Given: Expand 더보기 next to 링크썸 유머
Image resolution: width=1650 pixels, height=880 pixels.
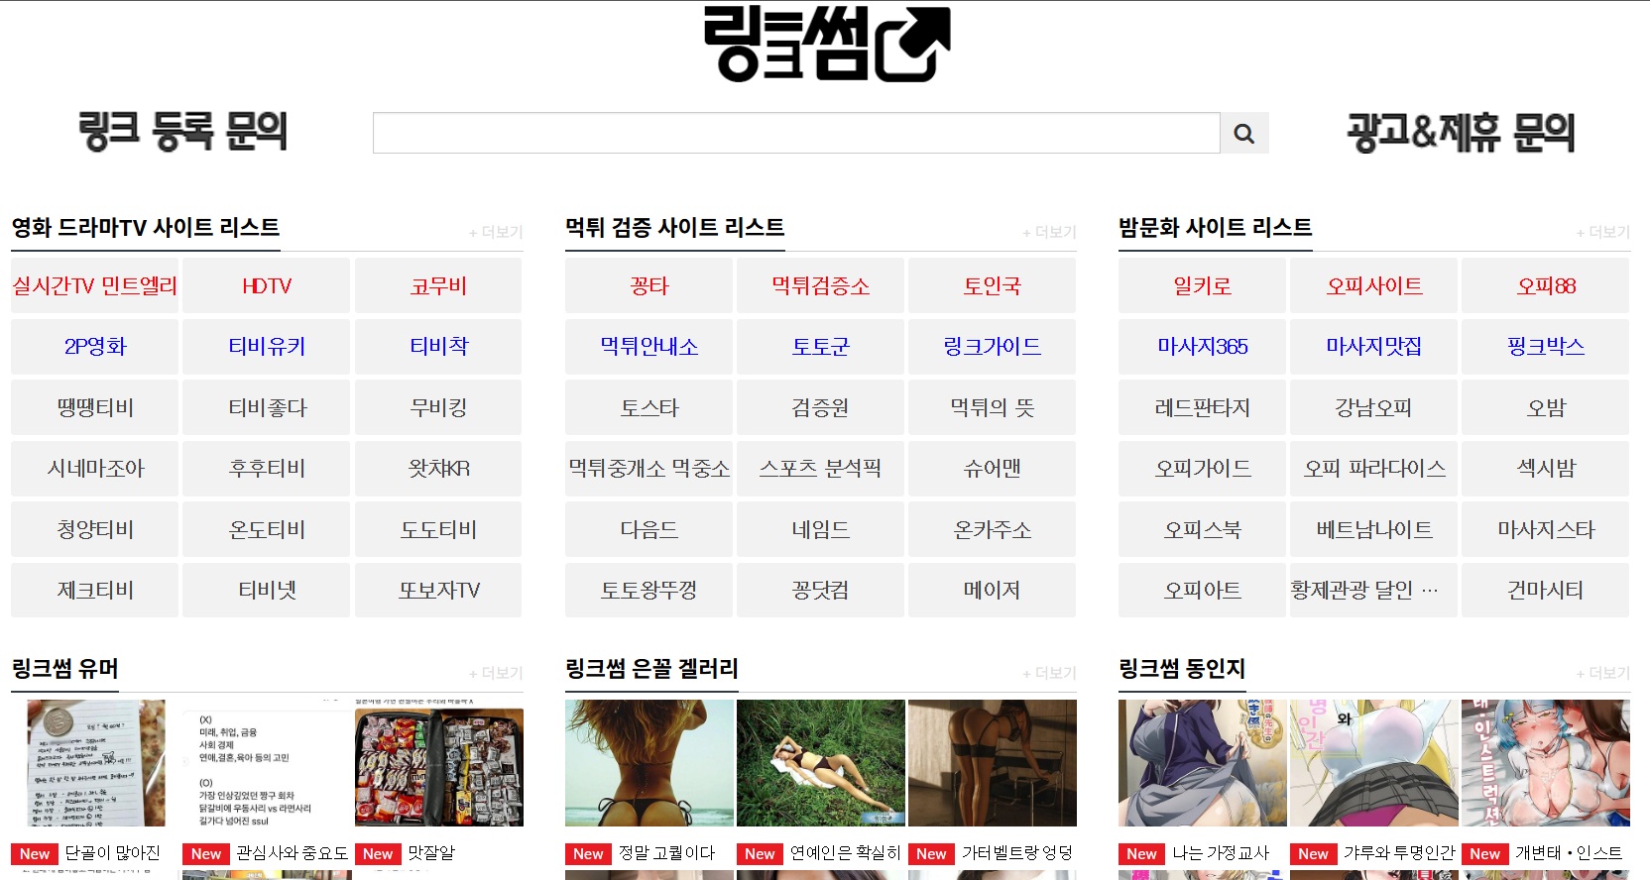Looking at the screenshot, I should click(x=496, y=673).
